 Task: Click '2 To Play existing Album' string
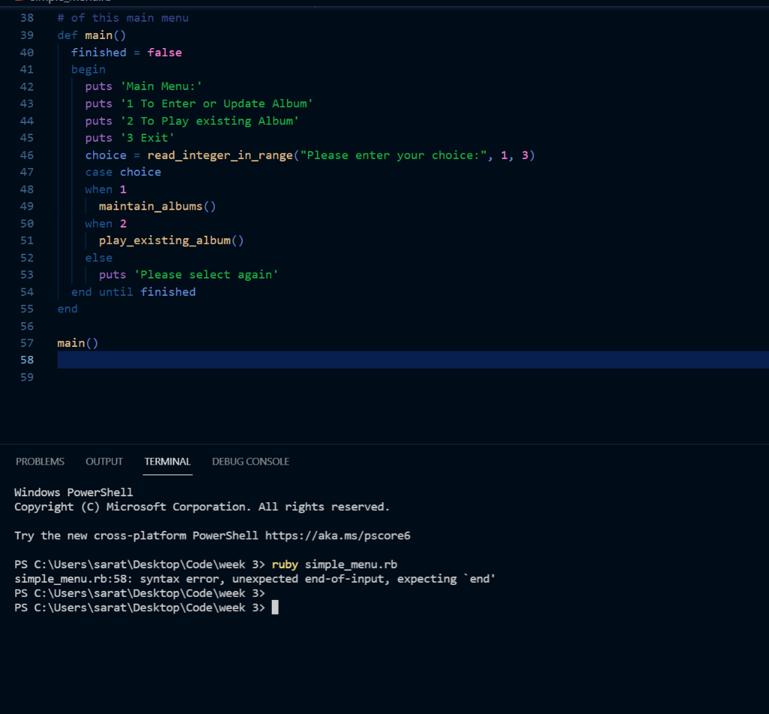(210, 121)
